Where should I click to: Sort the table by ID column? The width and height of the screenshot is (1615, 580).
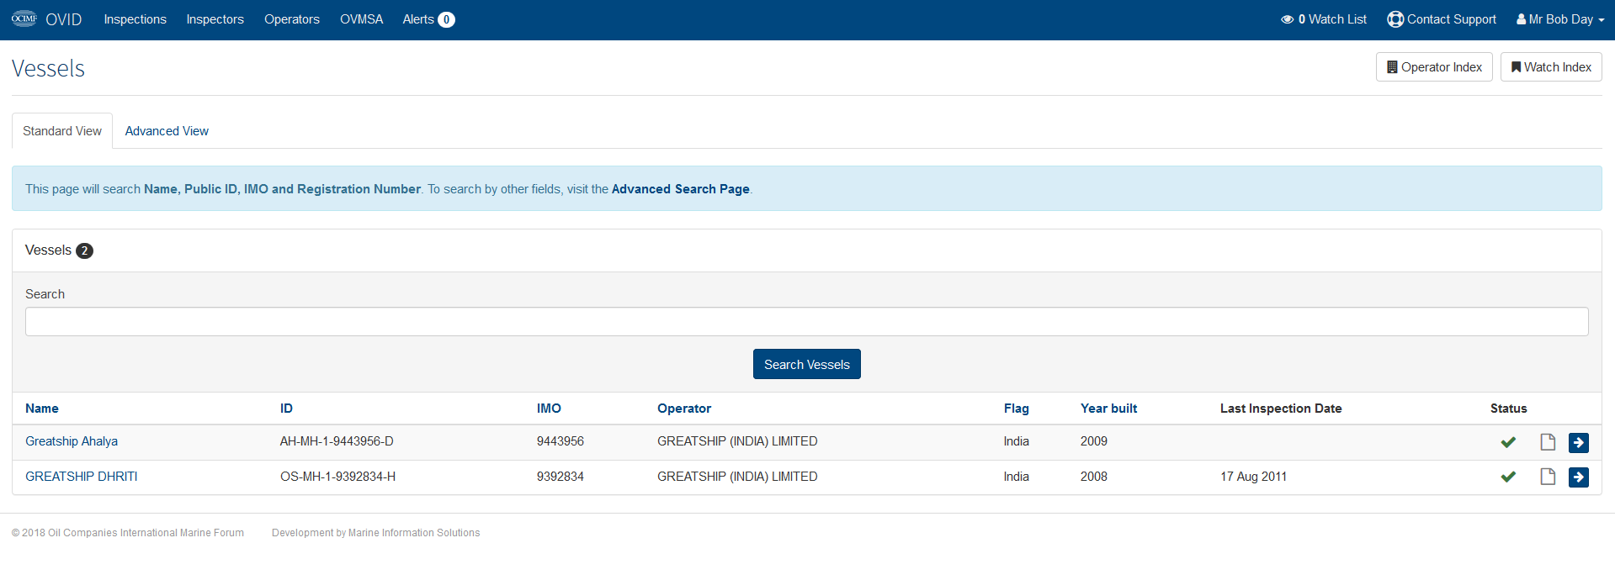[286, 409]
